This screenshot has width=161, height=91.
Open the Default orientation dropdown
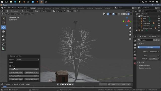27,11
